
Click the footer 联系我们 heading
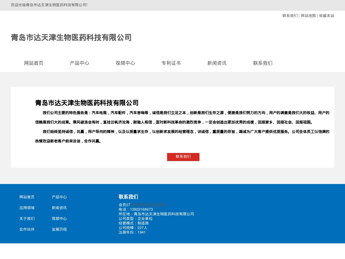pos(128,197)
